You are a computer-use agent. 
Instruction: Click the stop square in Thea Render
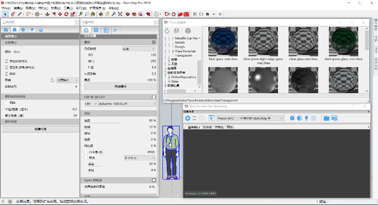point(194,118)
